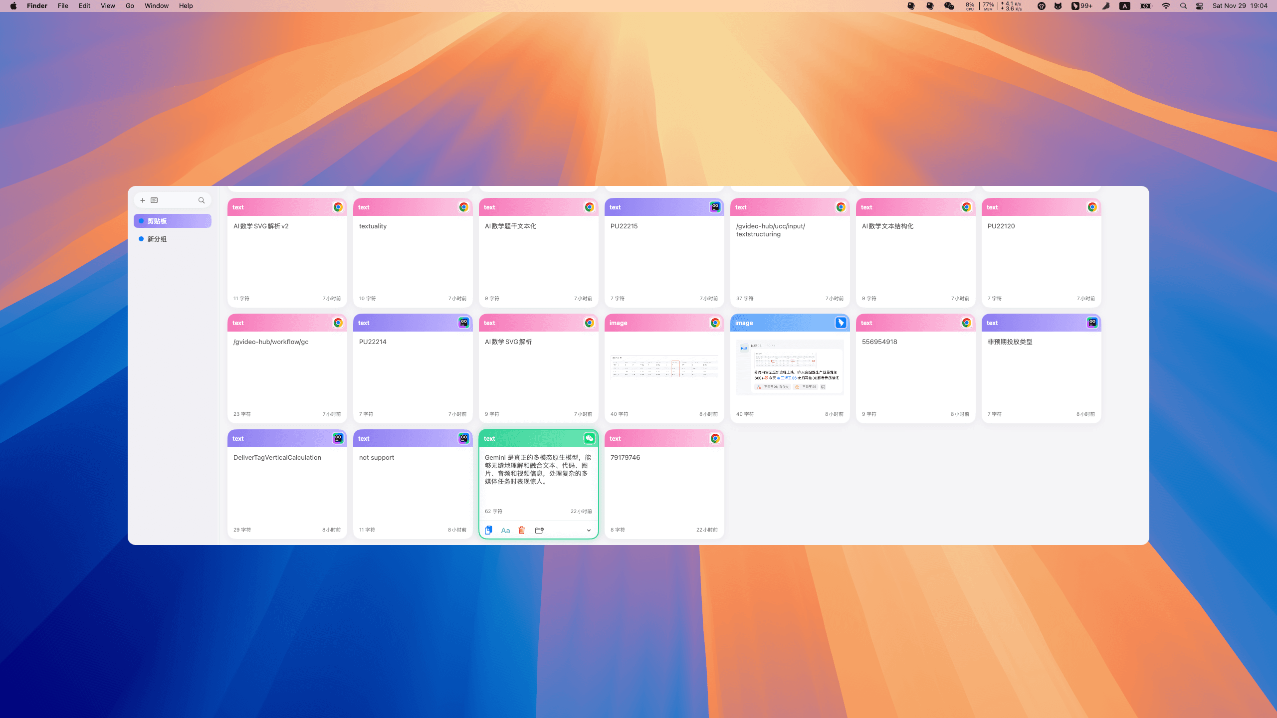The width and height of the screenshot is (1277, 718).
Task: Open search with the magnifier icon
Action: pos(202,200)
